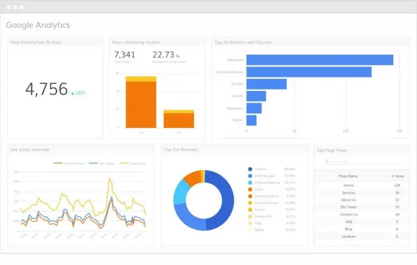Click the Facebook label in lead sources

(x=235, y=60)
